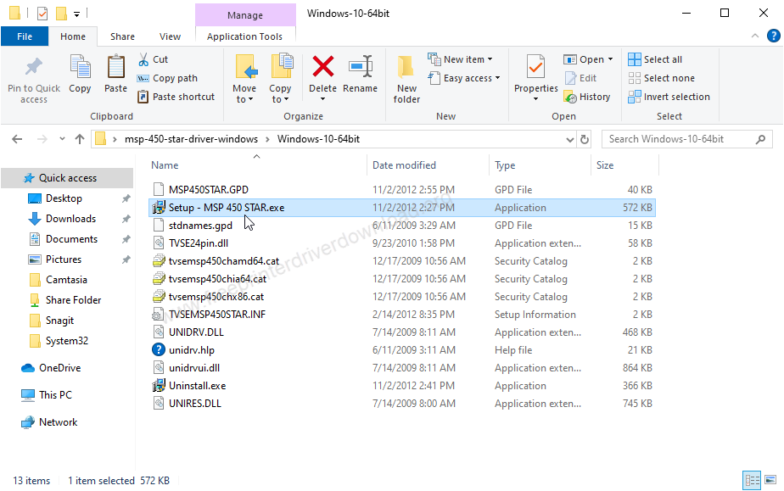Sort by Type column header
Screen dimensions: 784x491
pyautogui.click(x=505, y=165)
